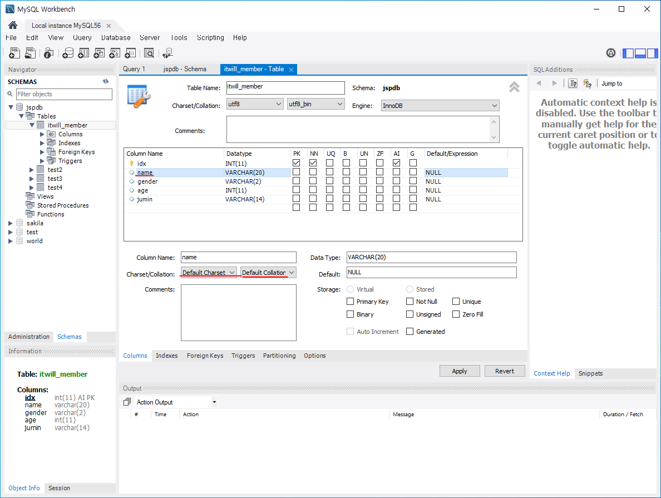
Task: Open the object inspector info icon
Action: click(x=48, y=53)
